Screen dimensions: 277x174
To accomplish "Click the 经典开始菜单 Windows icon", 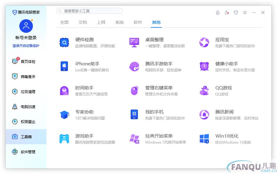I will click(134, 139).
